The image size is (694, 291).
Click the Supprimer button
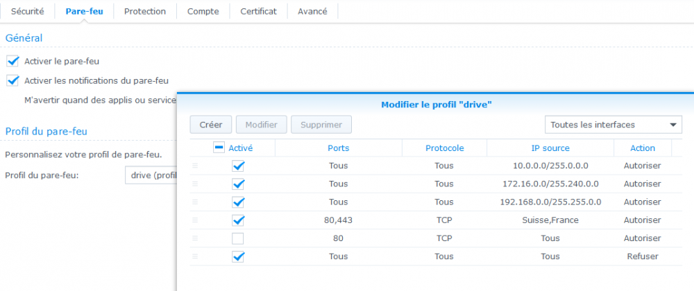[x=321, y=125]
